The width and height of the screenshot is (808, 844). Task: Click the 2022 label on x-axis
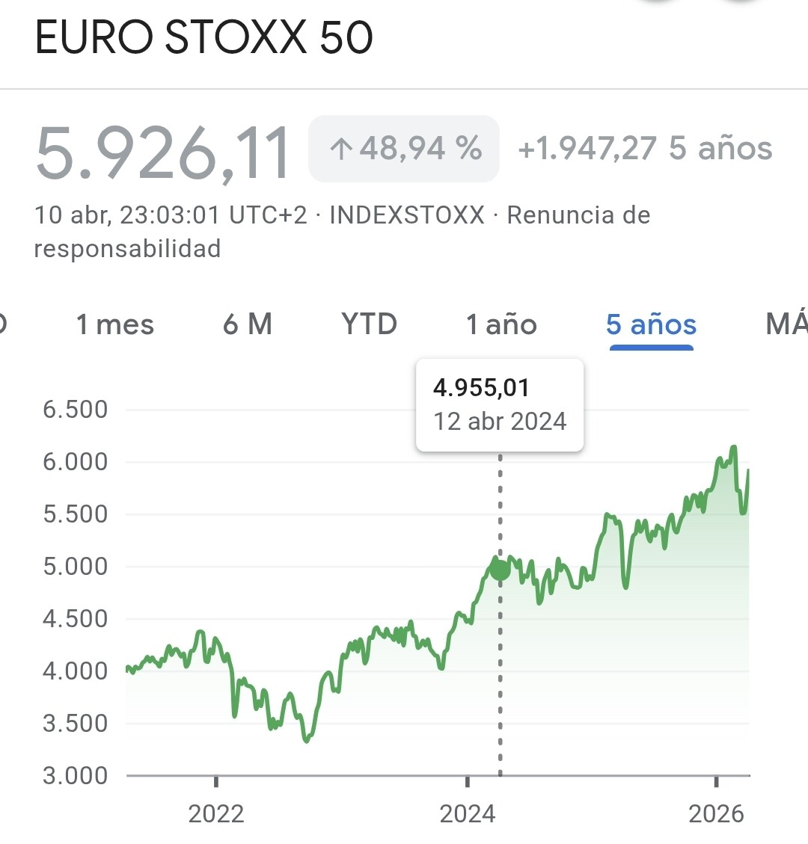216,813
